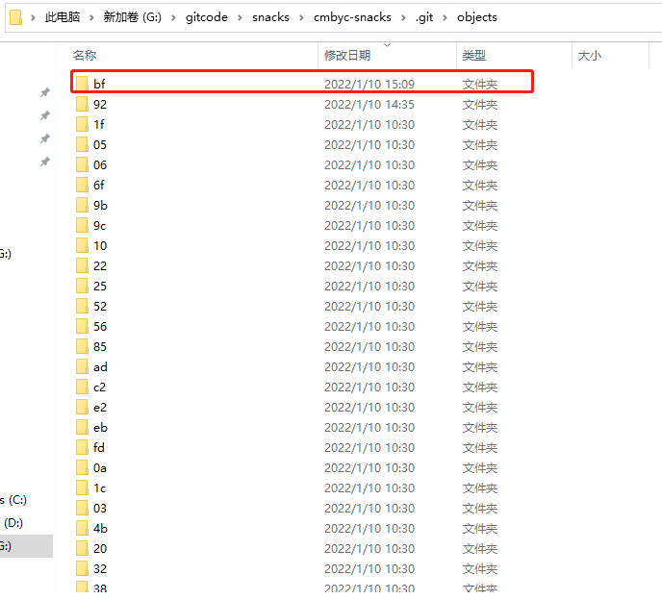Select the folder icon for 85
Image resolution: width=662 pixels, height=600 pixels.
pos(82,346)
